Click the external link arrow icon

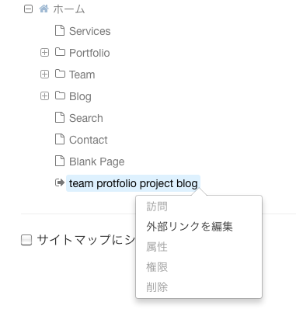coord(60,182)
